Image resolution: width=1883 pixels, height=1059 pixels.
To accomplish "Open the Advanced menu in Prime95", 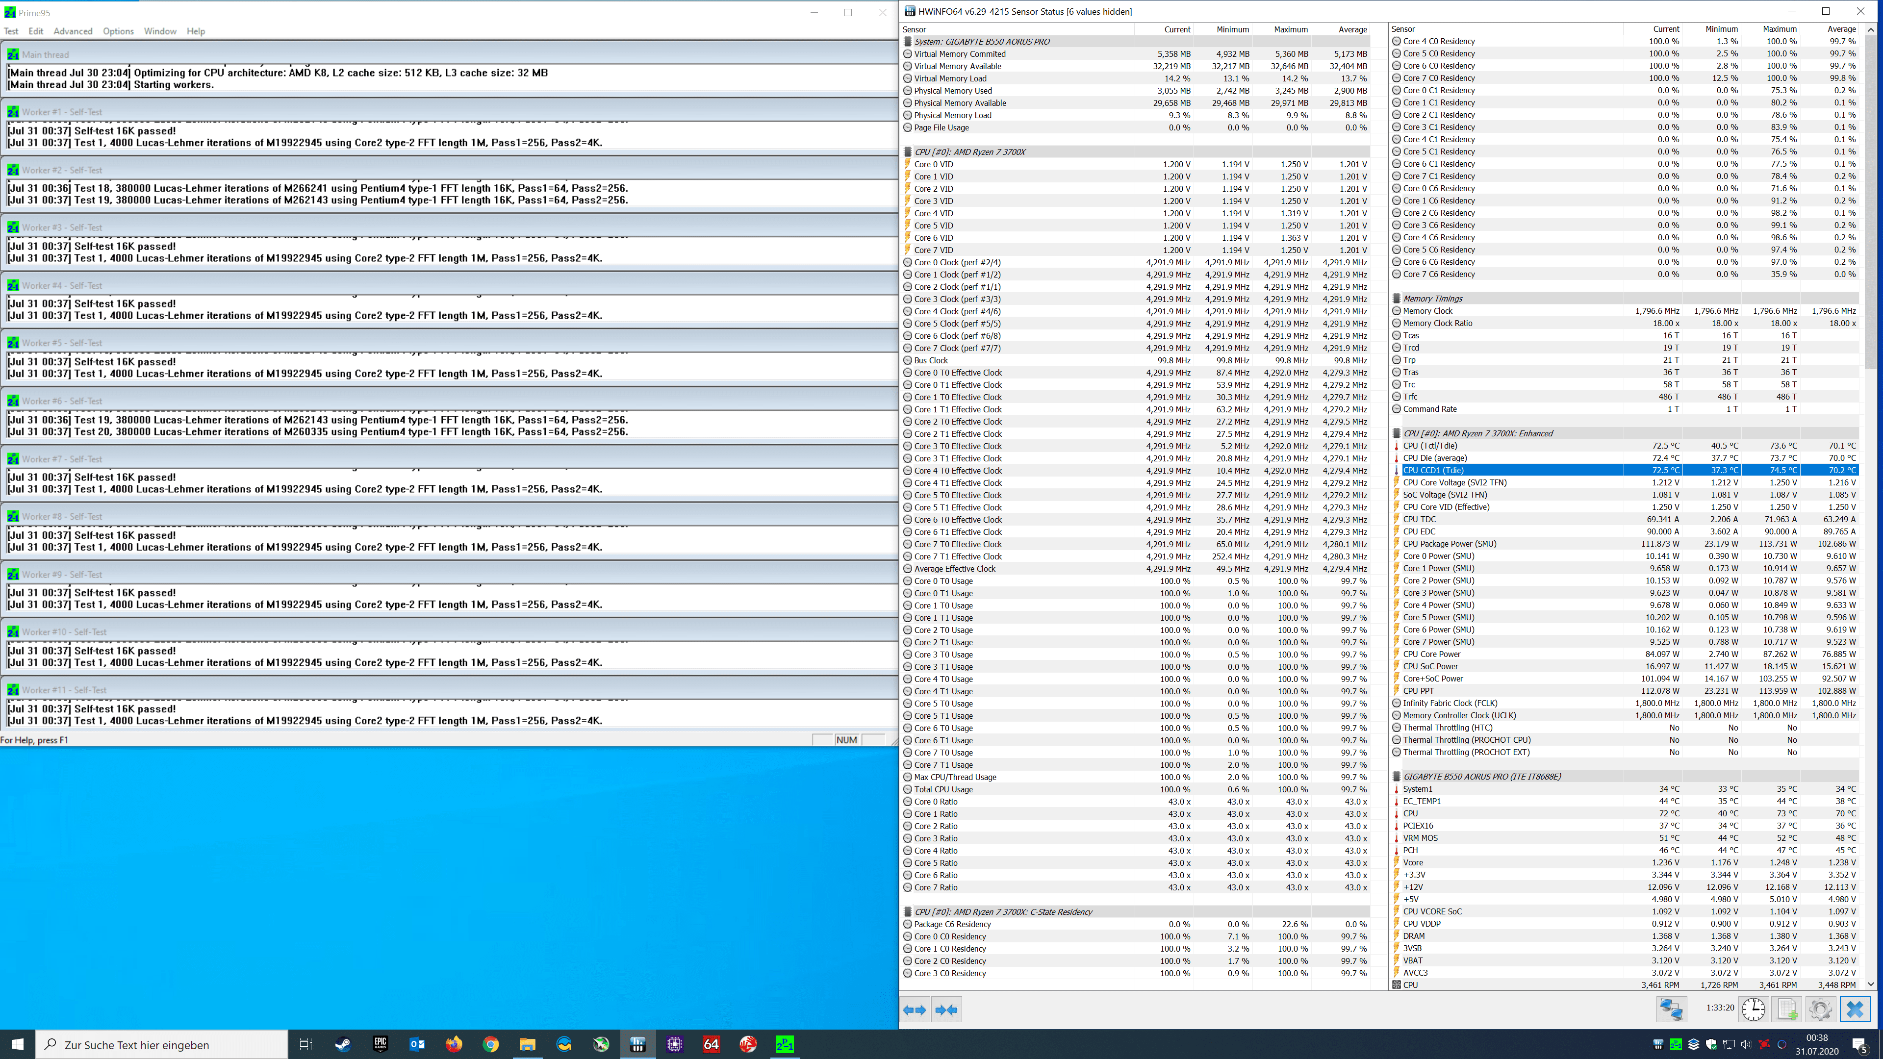I will [x=73, y=31].
